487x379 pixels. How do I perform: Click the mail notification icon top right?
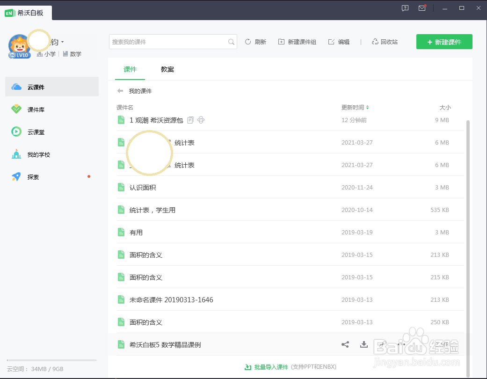pyautogui.click(x=422, y=8)
